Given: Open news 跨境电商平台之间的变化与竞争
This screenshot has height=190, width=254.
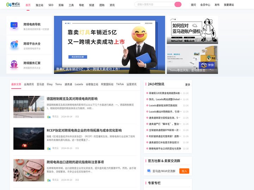Looking at the screenshot, I should [x=165, y=148].
